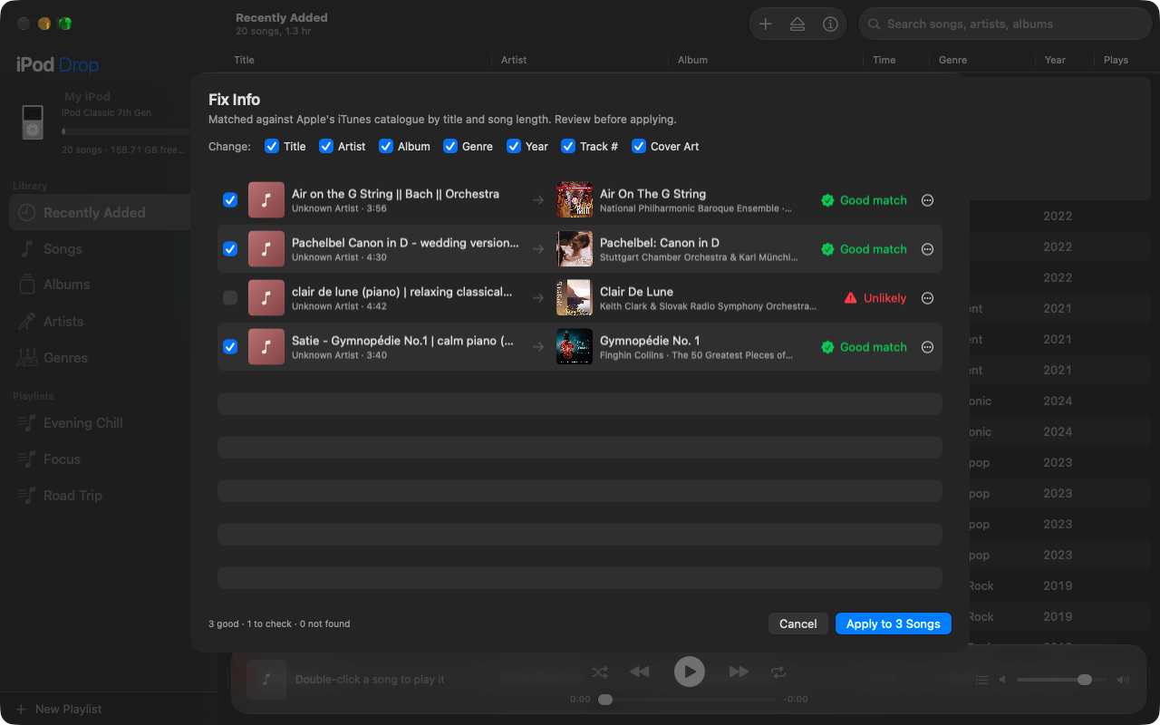Viewport: 1160px width, 725px height.
Task: Open more options for Pachelbel: Canon in D
Action: coord(927,249)
